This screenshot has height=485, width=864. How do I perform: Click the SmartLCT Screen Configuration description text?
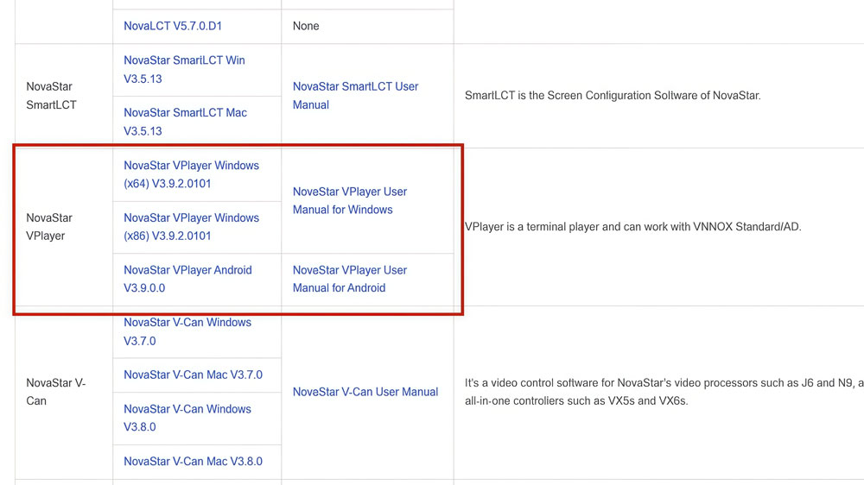click(612, 96)
